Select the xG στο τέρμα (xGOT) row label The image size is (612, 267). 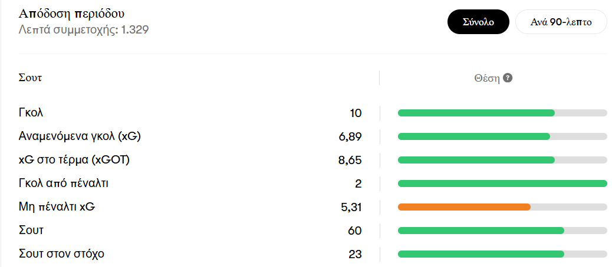pos(74,160)
